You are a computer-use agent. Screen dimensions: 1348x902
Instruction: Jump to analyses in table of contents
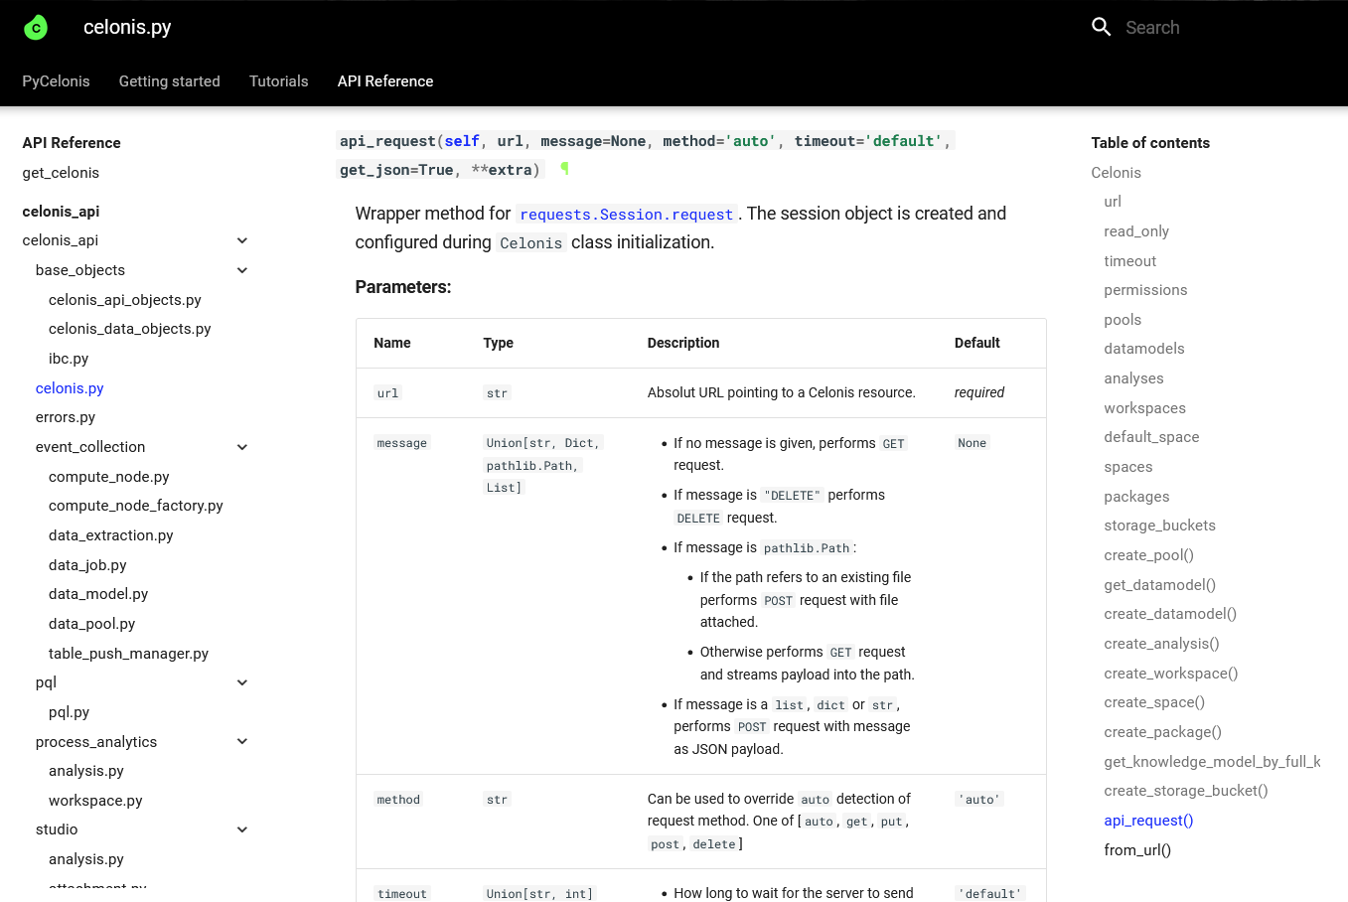1134,378
